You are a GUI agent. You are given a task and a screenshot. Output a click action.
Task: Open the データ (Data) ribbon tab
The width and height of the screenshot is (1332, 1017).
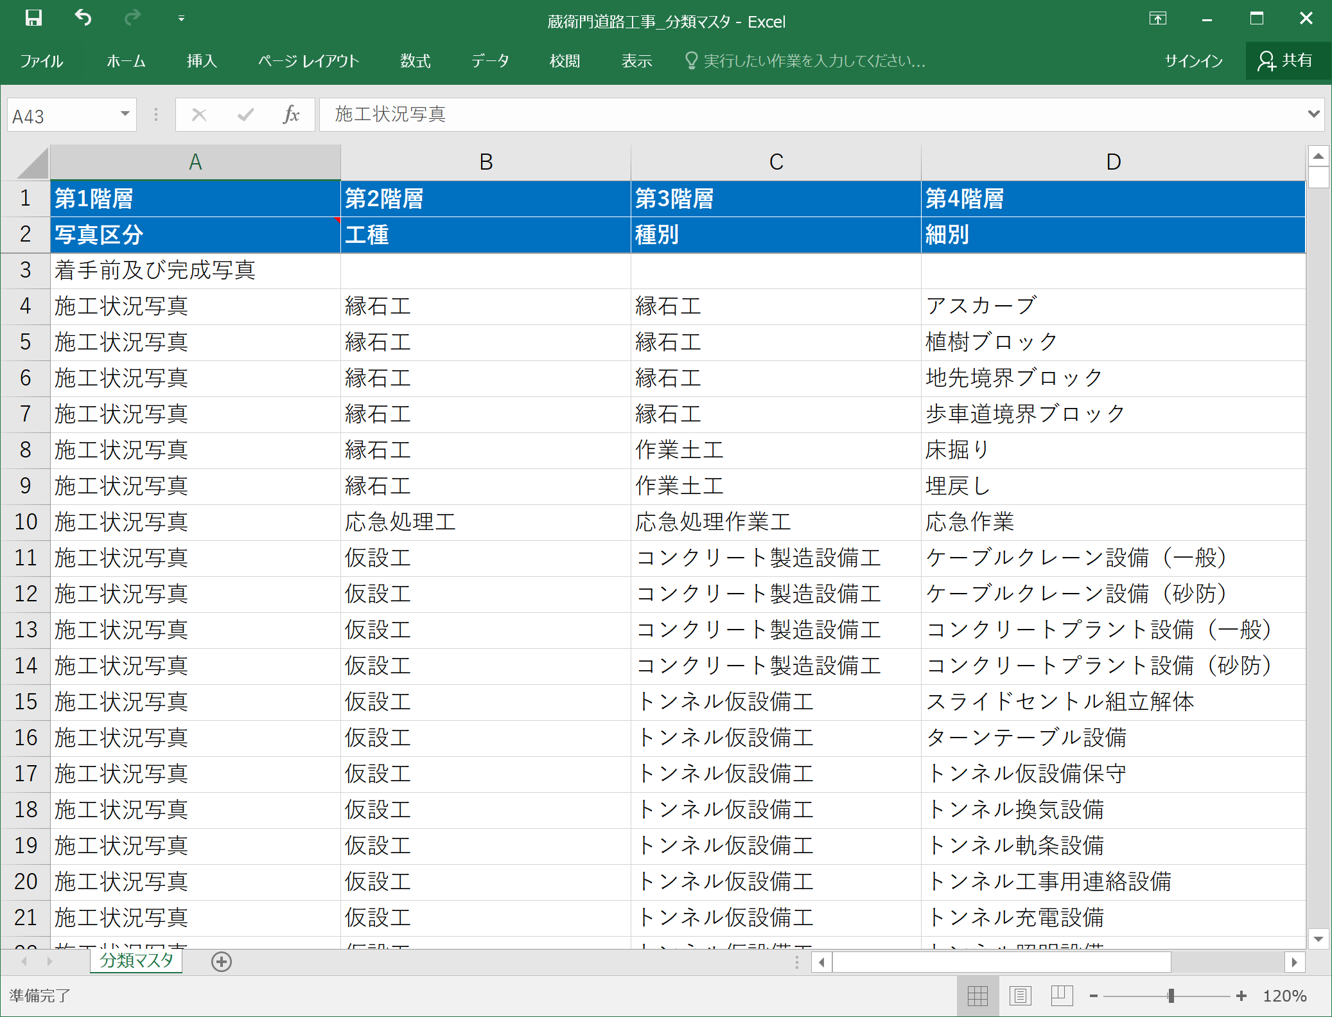[489, 61]
